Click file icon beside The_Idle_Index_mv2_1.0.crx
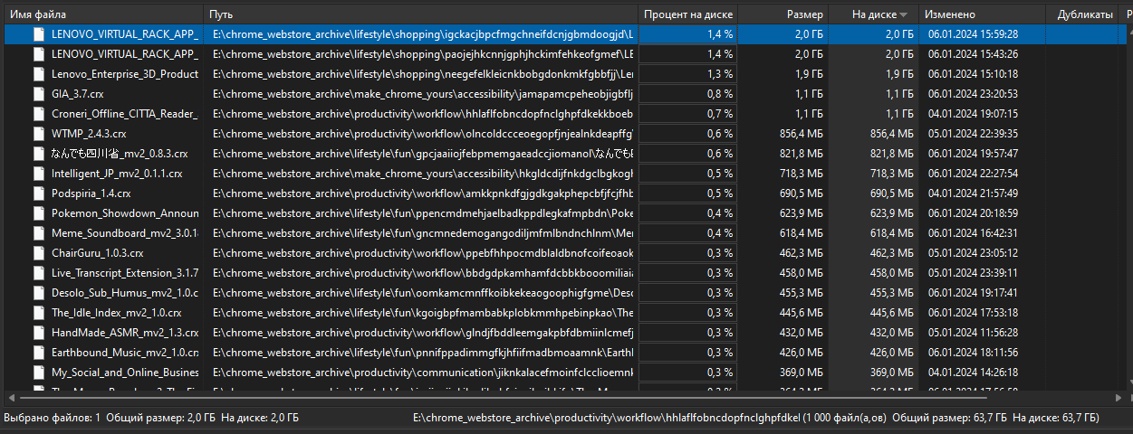Screen dimensions: 1133x434 pos(38,313)
